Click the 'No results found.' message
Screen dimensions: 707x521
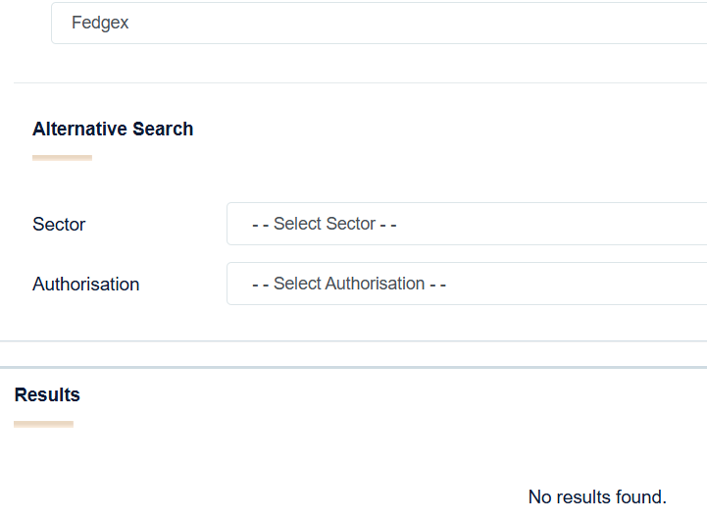[x=597, y=497]
